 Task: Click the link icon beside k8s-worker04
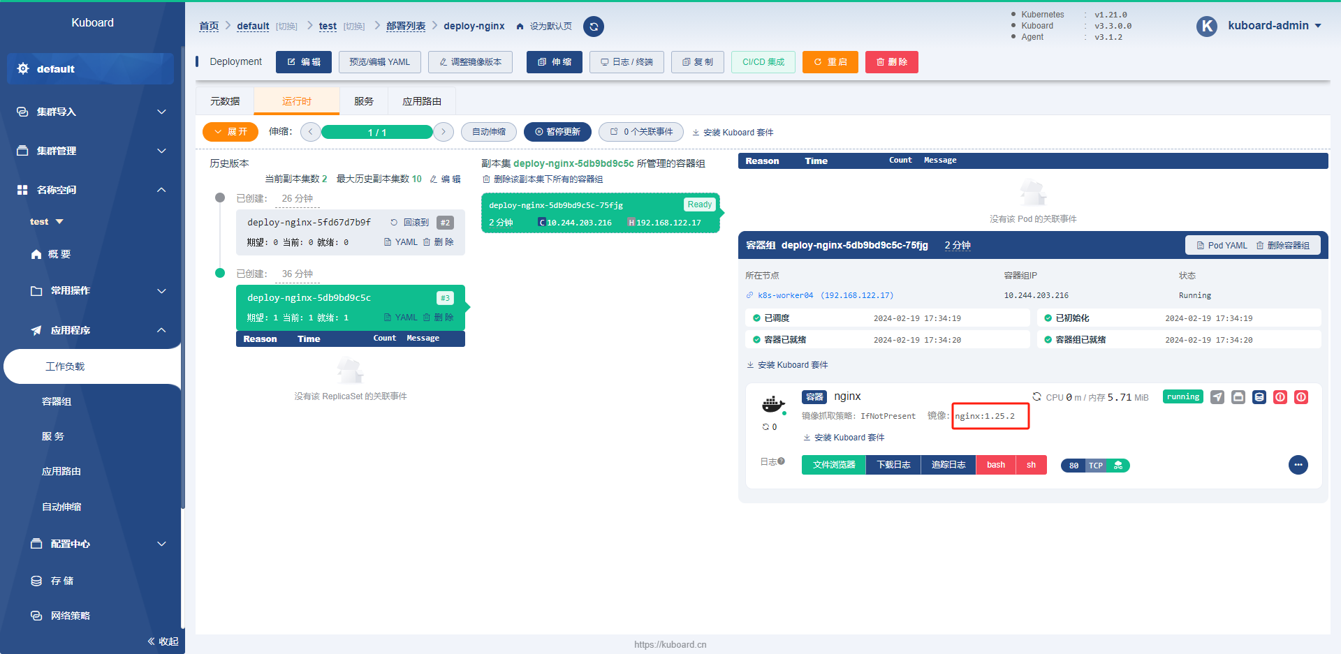pyautogui.click(x=749, y=295)
